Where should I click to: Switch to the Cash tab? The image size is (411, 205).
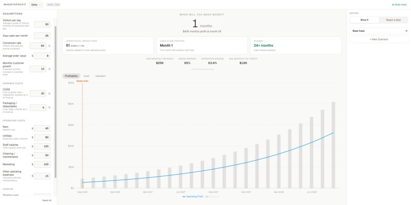click(87, 76)
